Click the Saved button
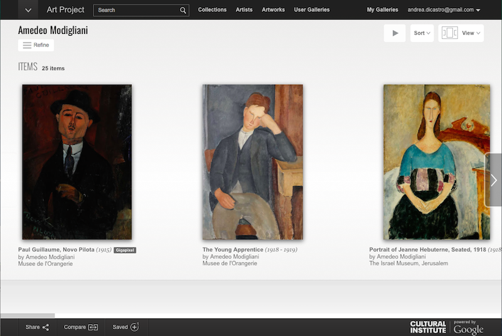502x336 pixels. pyautogui.click(x=125, y=327)
